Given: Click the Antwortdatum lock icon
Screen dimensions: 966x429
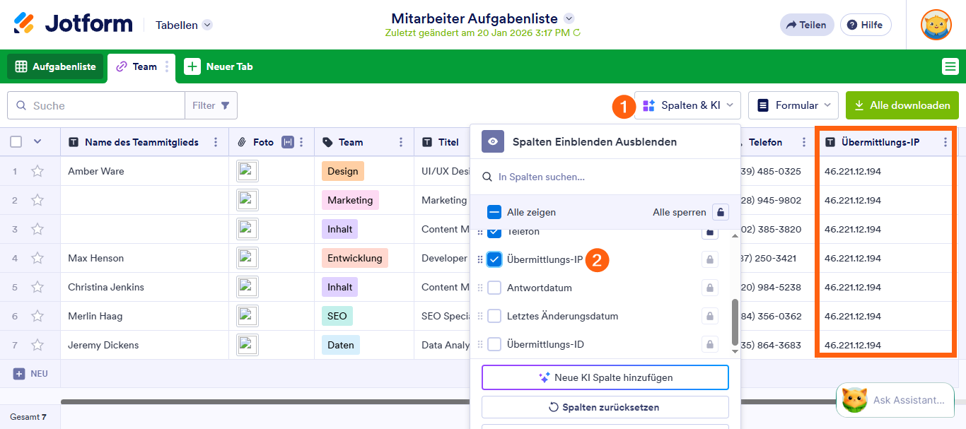Looking at the screenshot, I should tap(709, 288).
